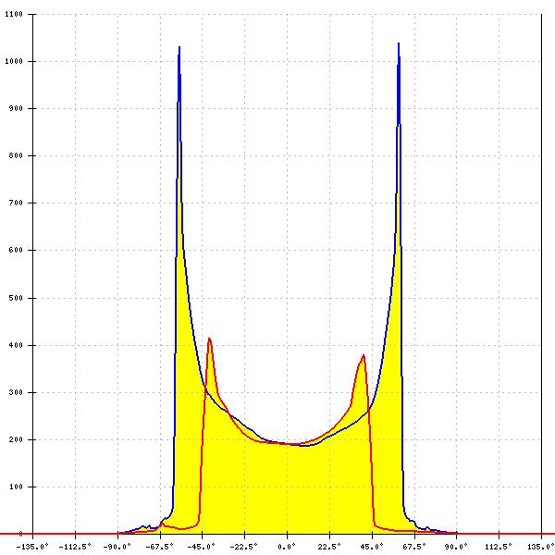Click the 200 y-axis label
The width and height of the screenshot is (555, 555).
[x=16, y=439]
